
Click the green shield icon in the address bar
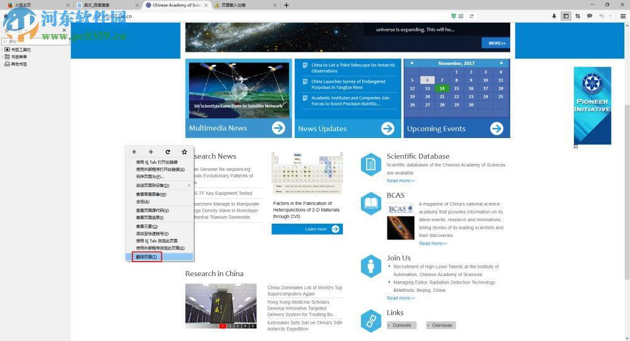pyautogui.click(x=454, y=16)
